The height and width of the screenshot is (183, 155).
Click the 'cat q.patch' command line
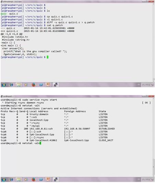[55, 25]
